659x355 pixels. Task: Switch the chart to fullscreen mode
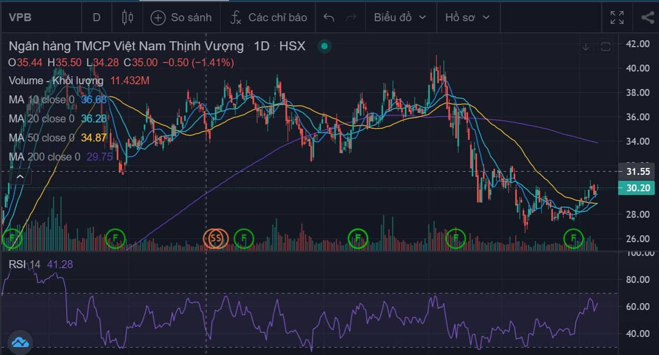tap(617, 17)
